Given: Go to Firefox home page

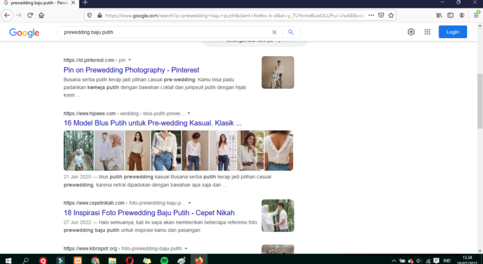Looking at the screenshot, I should pyautogui.click(x=41, y=15).
